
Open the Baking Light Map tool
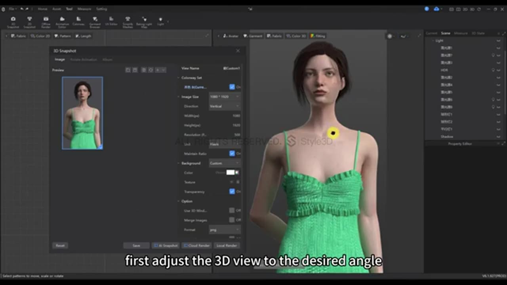coord(144,22)
